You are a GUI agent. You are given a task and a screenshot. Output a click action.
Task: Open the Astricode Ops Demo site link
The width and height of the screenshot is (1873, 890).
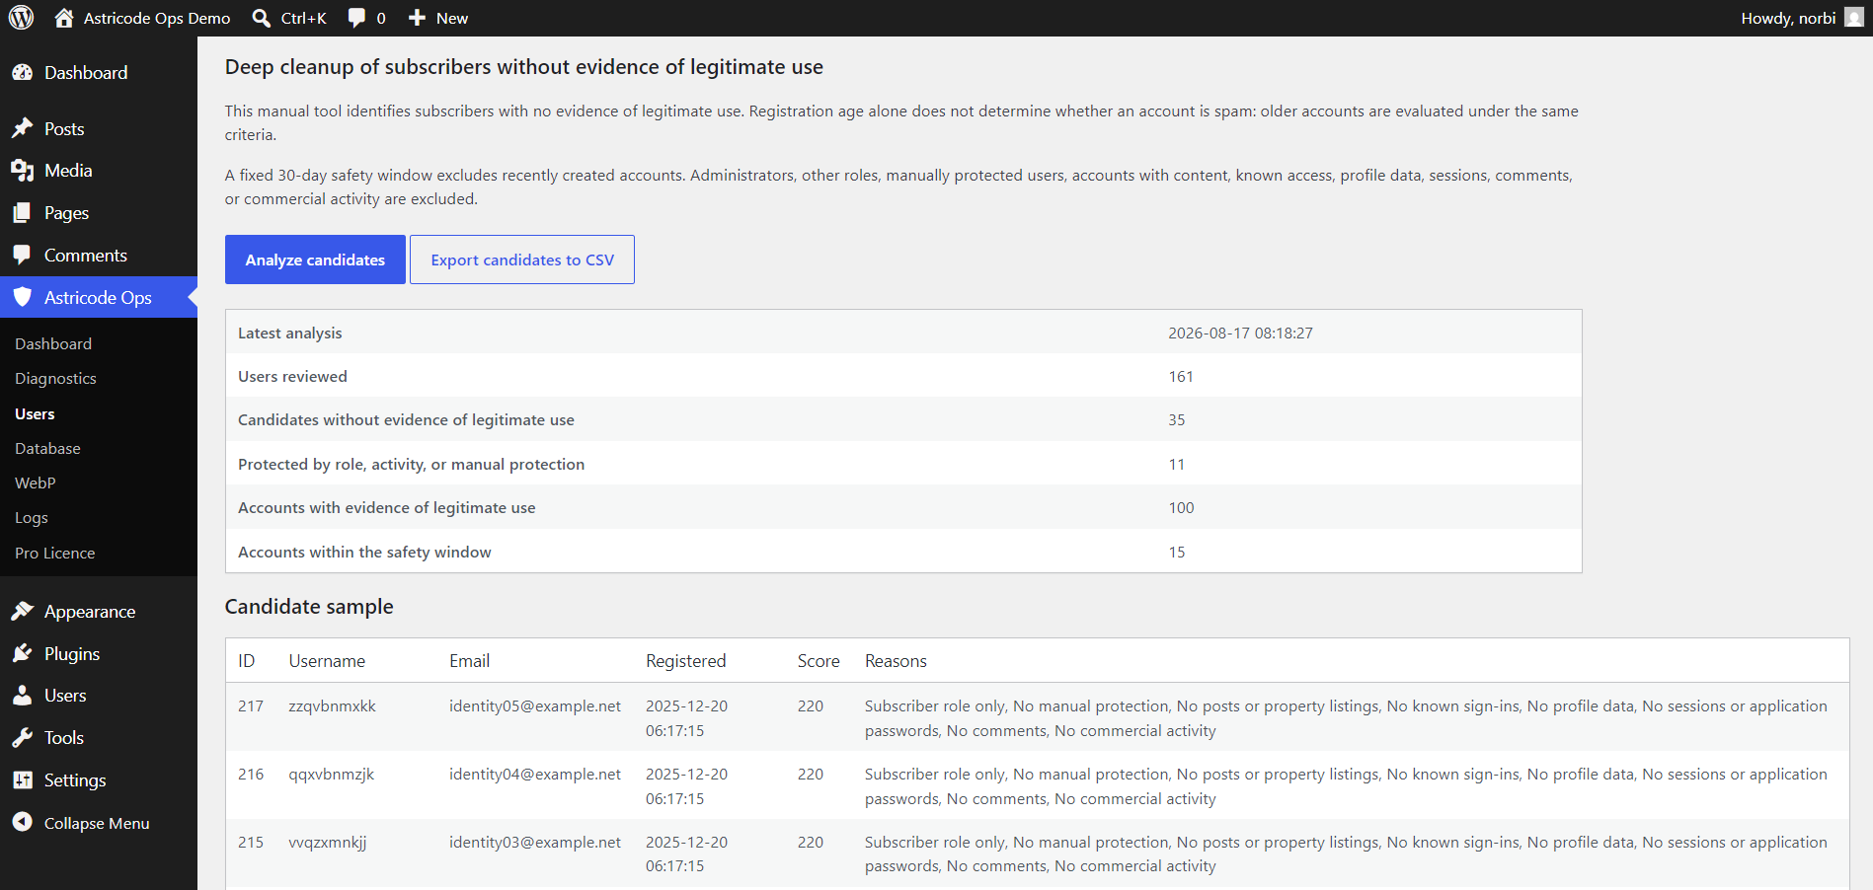tap(157, 18)
